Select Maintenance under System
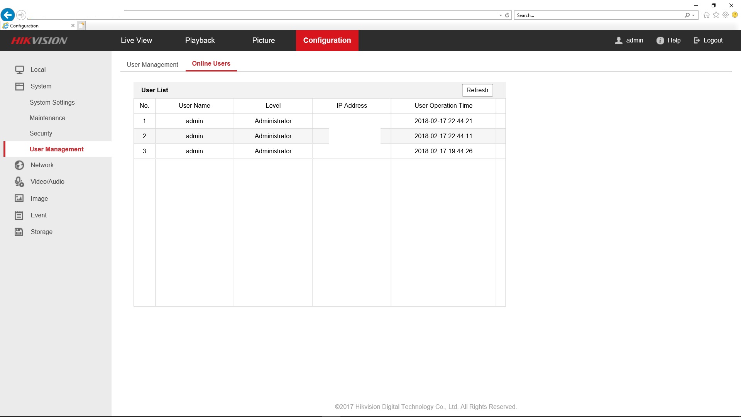The height and width of the screenshot is (417, 741). 47,118
